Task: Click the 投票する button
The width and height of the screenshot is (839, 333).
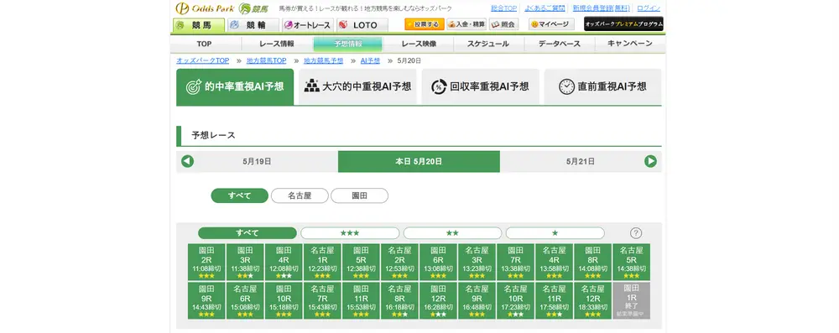Action: [x=425, y=24]
